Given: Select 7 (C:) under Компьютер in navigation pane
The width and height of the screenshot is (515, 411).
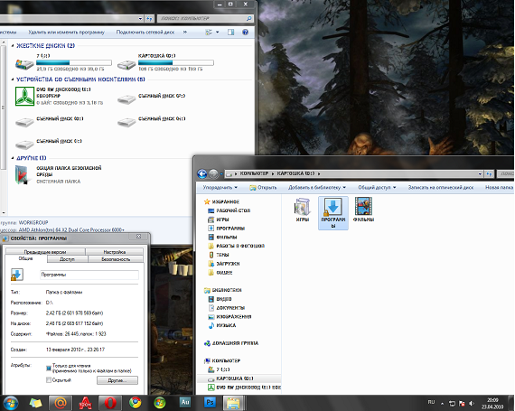Looking at the screenshot, I should pos(222,369).
